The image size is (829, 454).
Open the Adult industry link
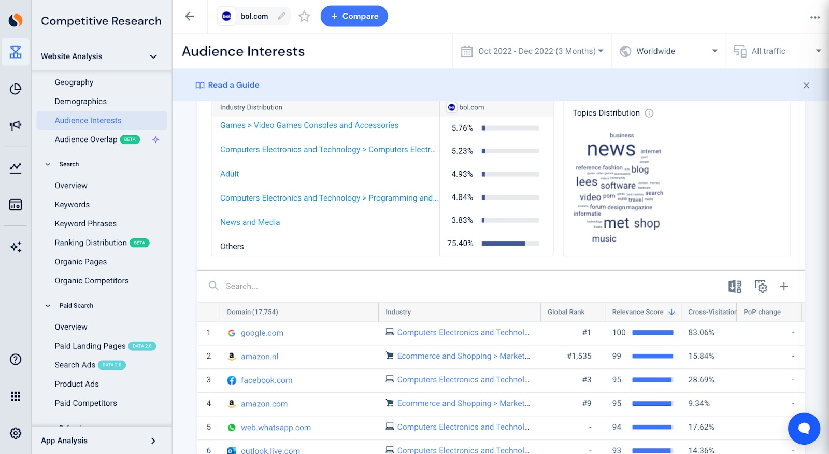tap(230, 174)
